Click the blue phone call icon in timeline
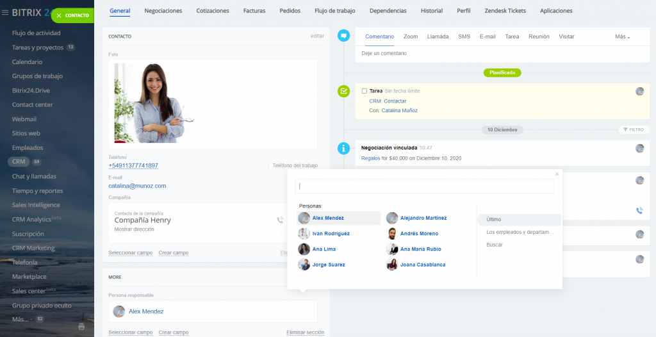This screenshot has height=337, width=656. (639, 210)
